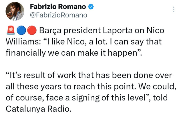Click the red circle emoji
183x113 pixels.
32,30
